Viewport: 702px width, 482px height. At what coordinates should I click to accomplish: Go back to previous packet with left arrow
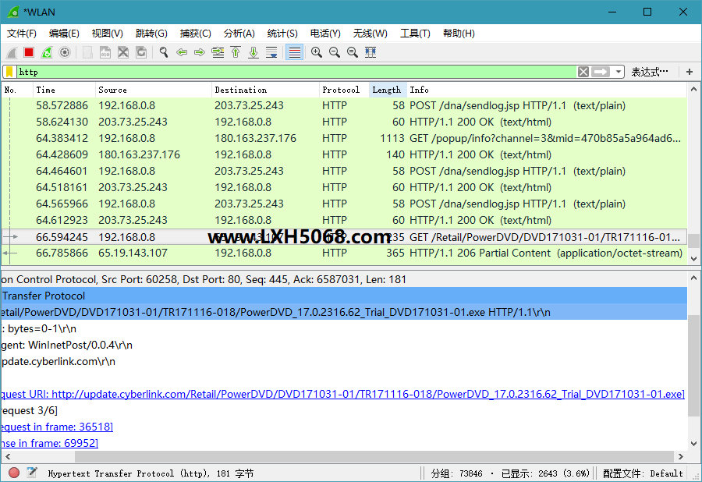182,52
